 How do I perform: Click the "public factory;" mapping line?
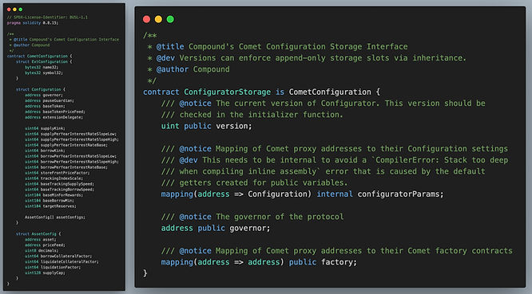260,262
